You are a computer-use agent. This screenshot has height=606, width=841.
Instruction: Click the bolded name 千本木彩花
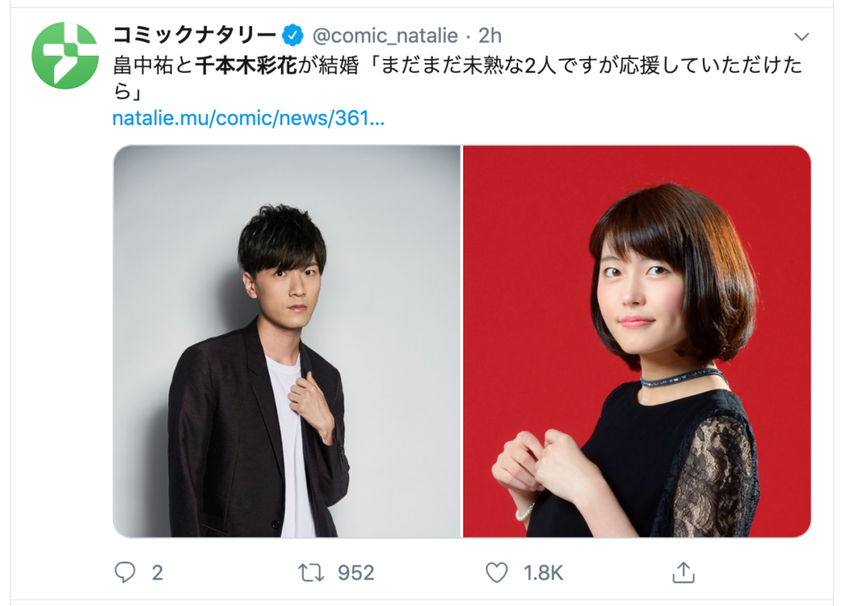tap(246, 66)
